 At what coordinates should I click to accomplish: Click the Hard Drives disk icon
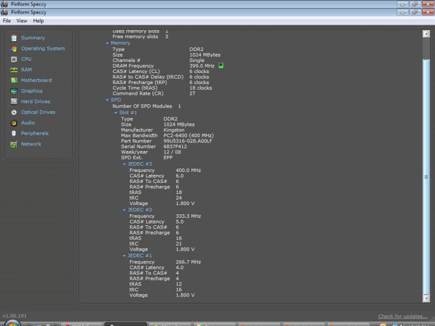[x=14, y=102]
